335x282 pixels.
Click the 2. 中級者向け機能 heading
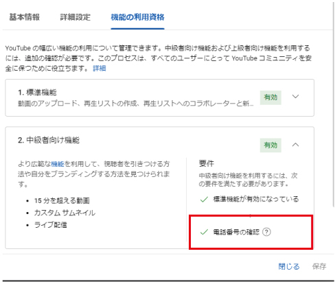(49, 140)
